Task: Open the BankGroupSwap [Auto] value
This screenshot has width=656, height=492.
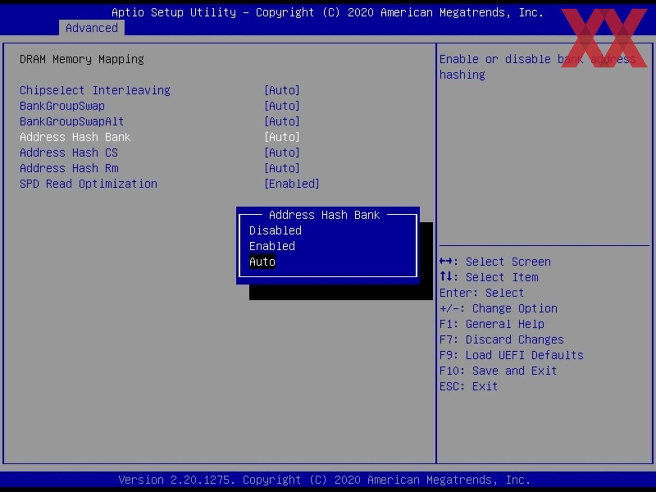Action: pyautogui.click(x=282, y=106)
